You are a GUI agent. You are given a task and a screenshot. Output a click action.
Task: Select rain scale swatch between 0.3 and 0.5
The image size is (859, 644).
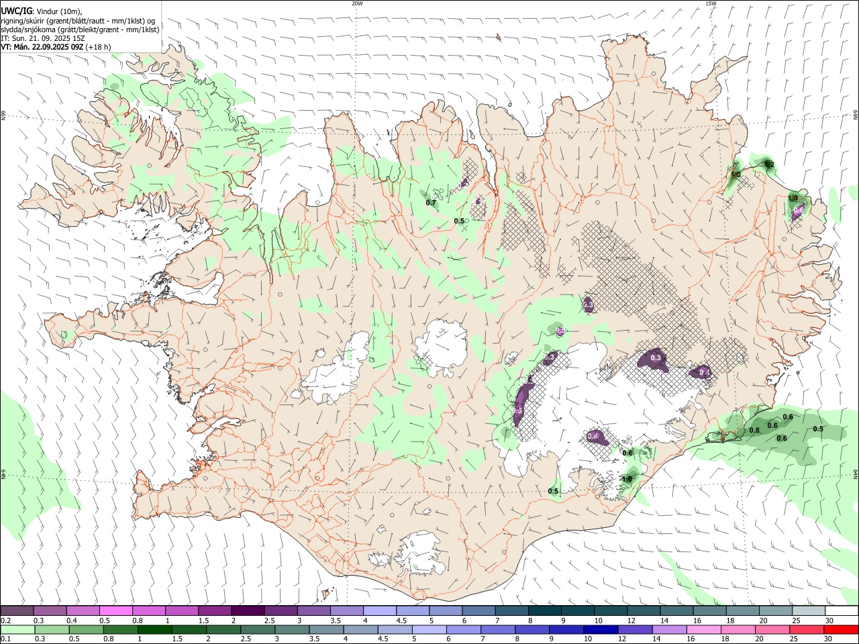[52, 629]
